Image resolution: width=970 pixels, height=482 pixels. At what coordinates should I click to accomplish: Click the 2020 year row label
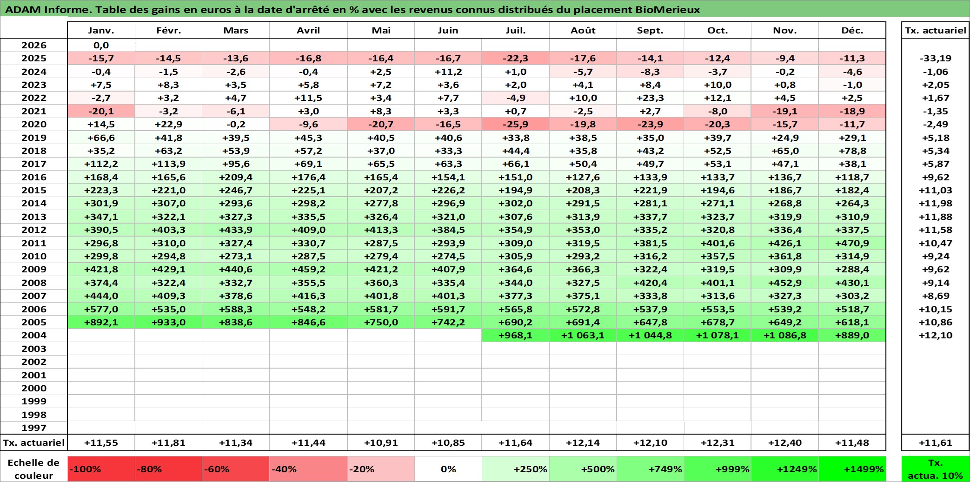[x=34, y=124]
